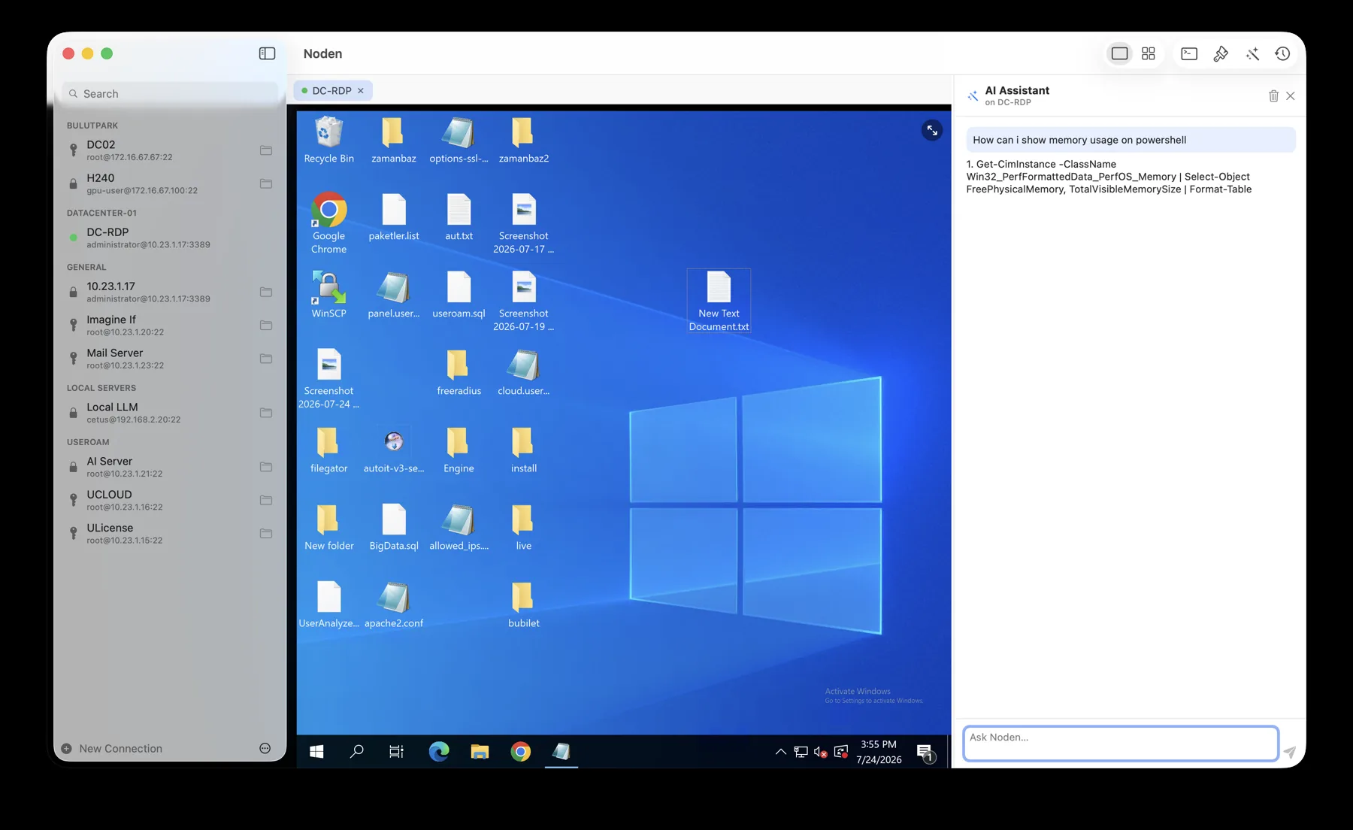Click the BULUTPARK group header
Viewport: 1353px width, 830px height.
click(x=92, y=126)
